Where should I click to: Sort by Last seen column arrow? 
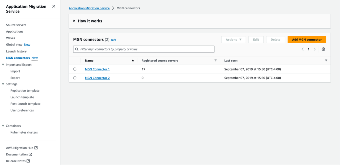326,61
